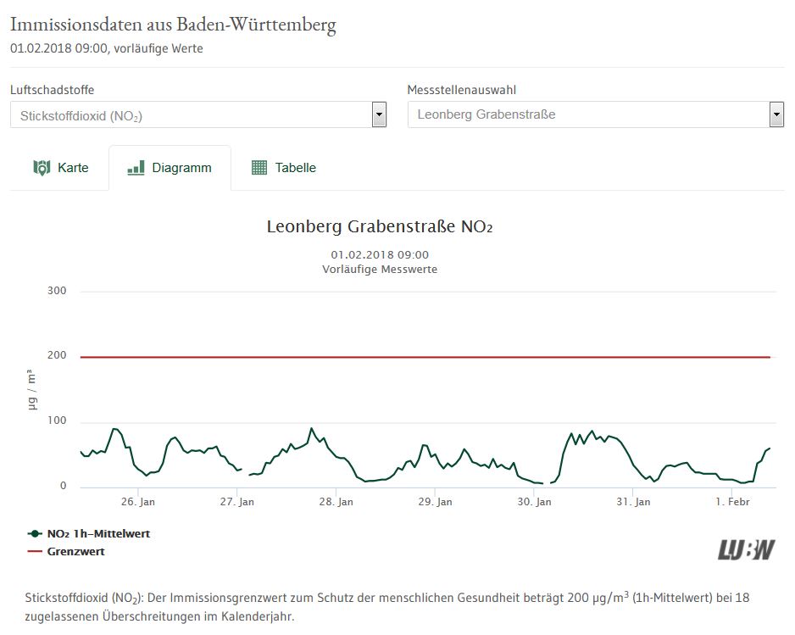795x635 pixels.
Task: Click the 28. Jan x-axis label
Action: pos(336,502)
